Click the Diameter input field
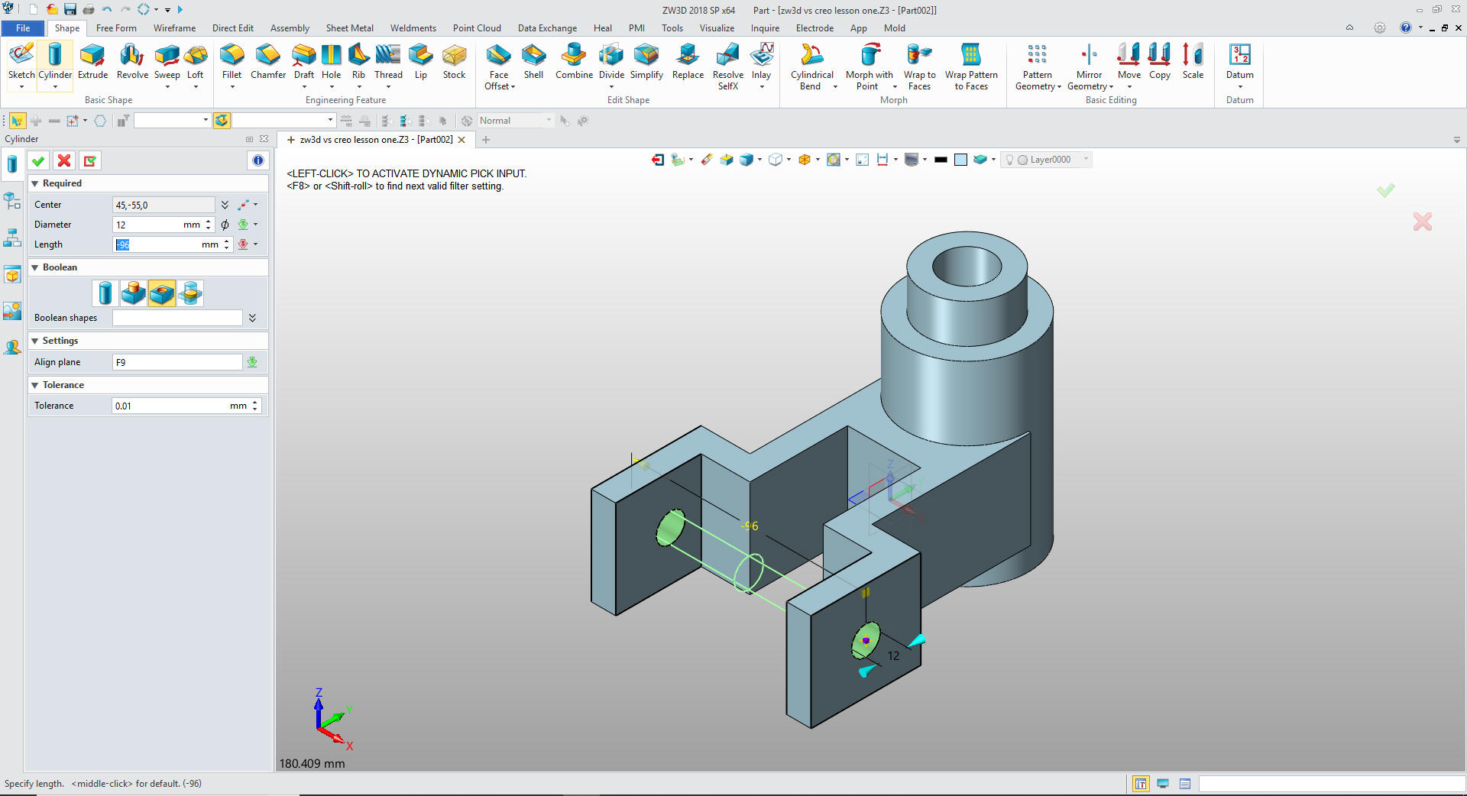The height and width of the screenshot is (796, 1467). 148,225
